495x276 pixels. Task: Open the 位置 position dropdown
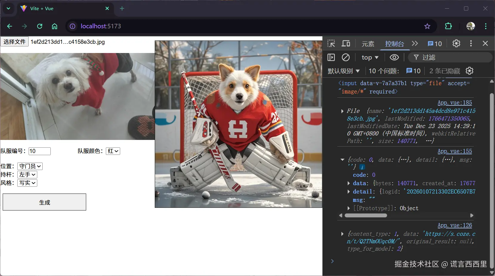pyautogui.click(x=30, y=166)
